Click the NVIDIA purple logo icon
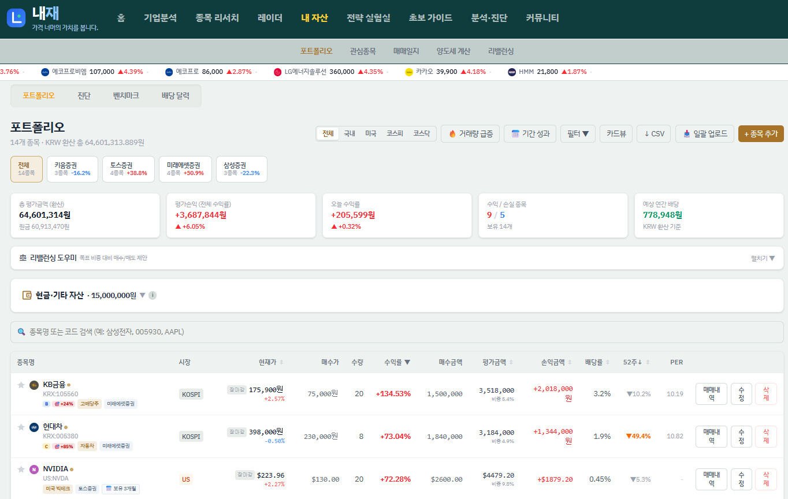Screen dimensions: 788x499 point(34,469)
